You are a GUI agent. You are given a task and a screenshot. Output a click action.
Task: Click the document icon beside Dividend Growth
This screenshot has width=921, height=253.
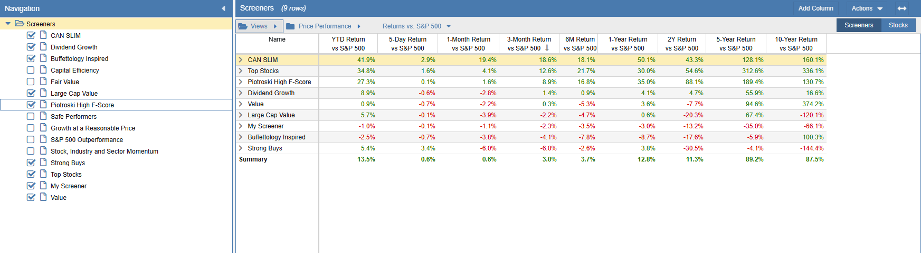[43, 47]
